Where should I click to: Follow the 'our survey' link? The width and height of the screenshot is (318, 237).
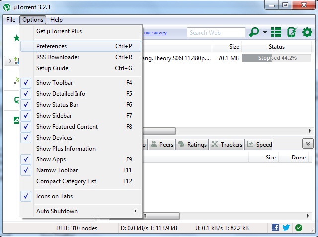(x=156, y=33)
